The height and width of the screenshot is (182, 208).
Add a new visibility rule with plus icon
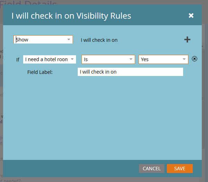(187, 40)
